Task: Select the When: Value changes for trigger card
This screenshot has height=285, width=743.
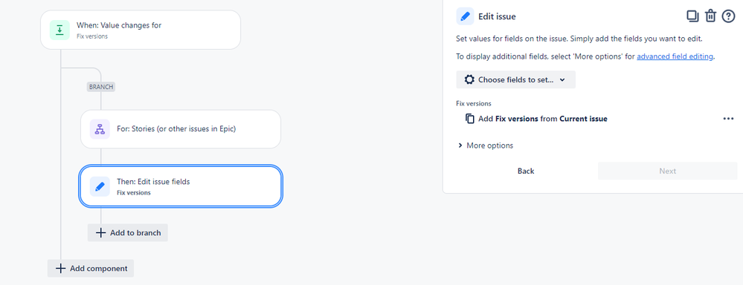Action: (x=141, y=30)
